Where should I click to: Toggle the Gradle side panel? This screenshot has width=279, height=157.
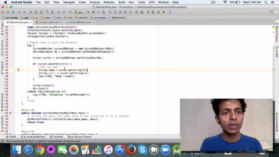tap(277, 52)
